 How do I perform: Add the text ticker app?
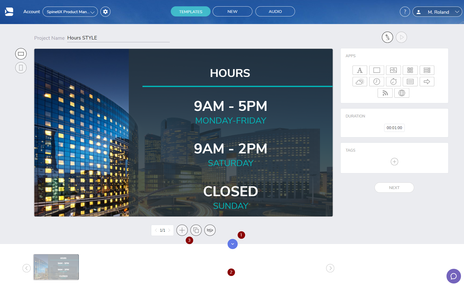click(x=410, y=82)
